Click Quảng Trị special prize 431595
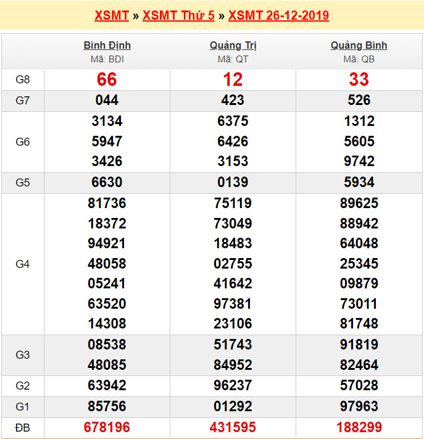This screenshot has height=439, width=424. click(x=233, y=427)
